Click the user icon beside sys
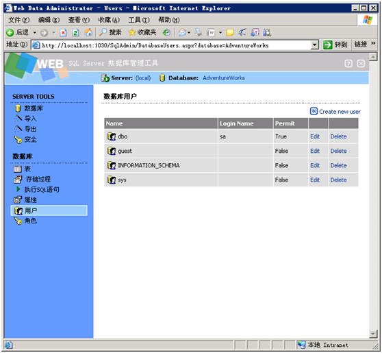This screenshot has width=382, height=353. (112, 180)
